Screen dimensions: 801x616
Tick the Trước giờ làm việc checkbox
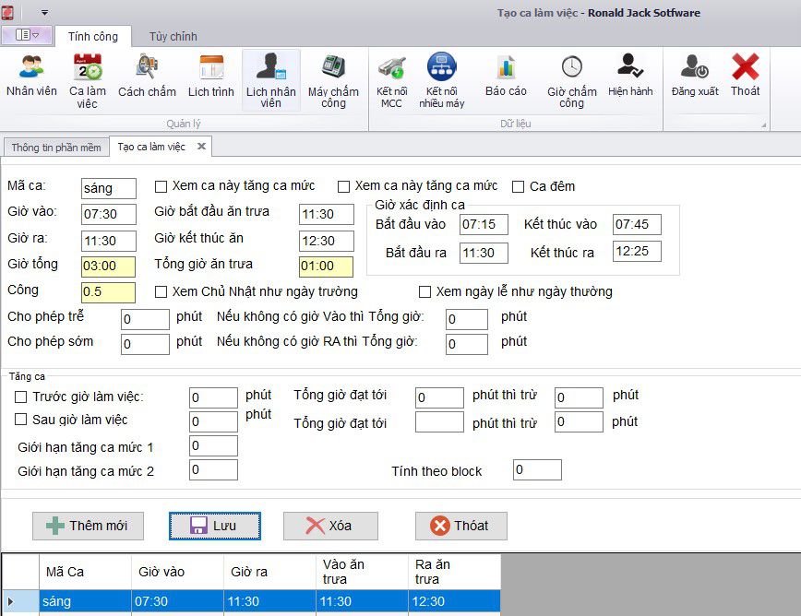21,397
